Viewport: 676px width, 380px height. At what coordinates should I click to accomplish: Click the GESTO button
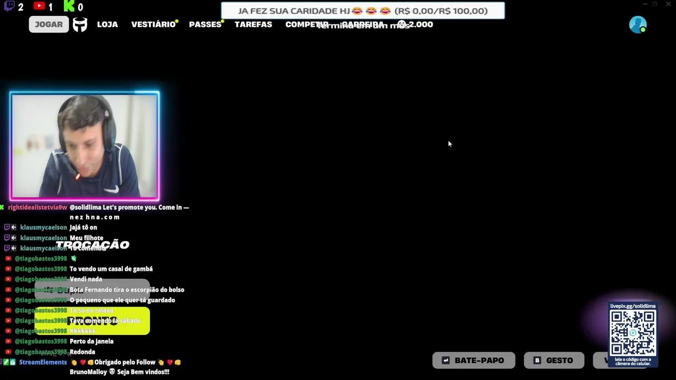tap(554, 360)
